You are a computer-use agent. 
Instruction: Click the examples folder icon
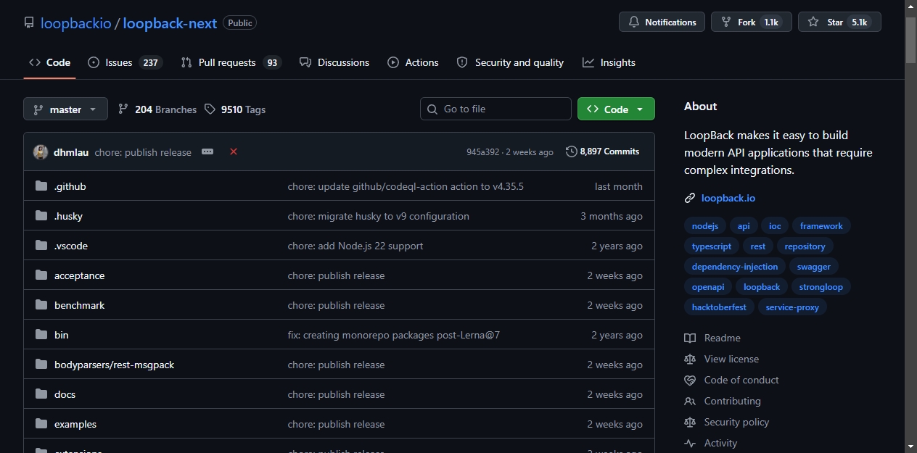[x=41, y=424]
